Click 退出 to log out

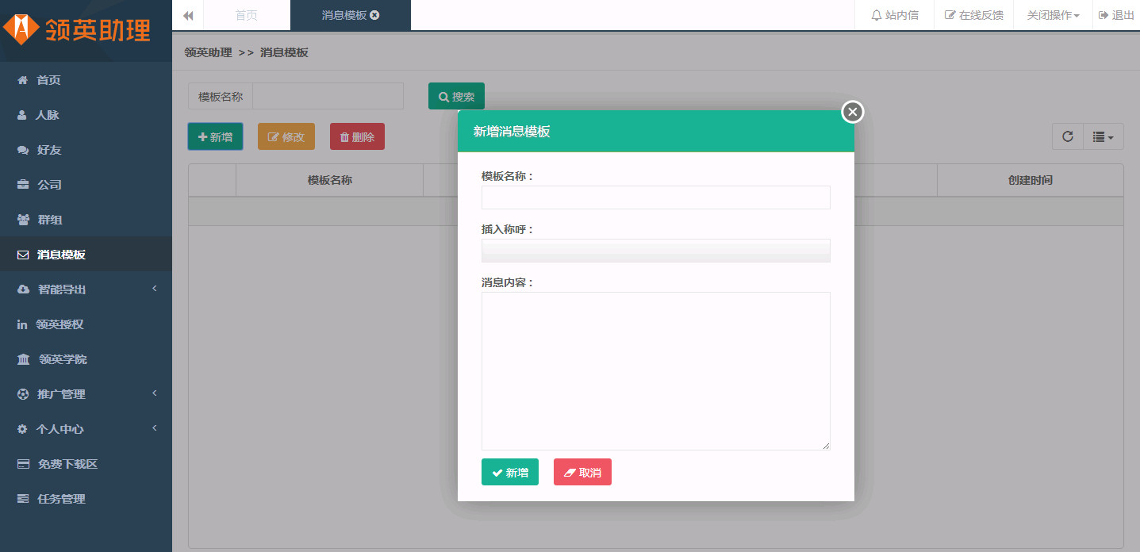(x=1116, y=15)
